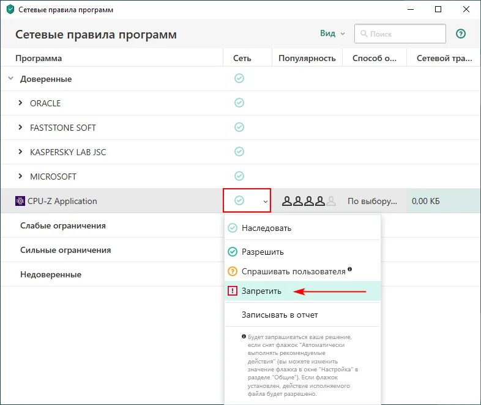Viewport: 481px width, 405px height.
Task: Click the popularity user icons for CPU-Z
Action: [309, 201]
